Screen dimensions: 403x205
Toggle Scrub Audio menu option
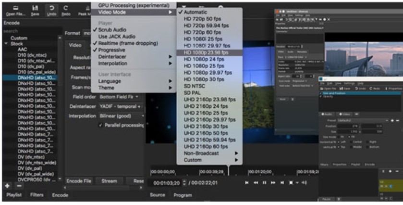[134, 30]
